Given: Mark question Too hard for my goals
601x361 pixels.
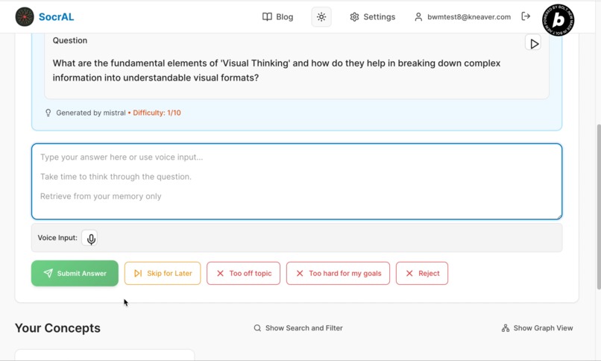Looking at the screenshot, I should (x=338, y=273).
